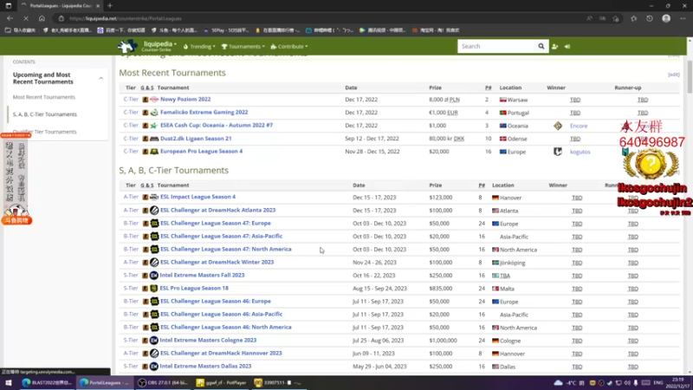The height and width of the screenshot is (390, 693).
Task: Click ESL Impact League Season 4 logo
Action: [x=154, y=198]
